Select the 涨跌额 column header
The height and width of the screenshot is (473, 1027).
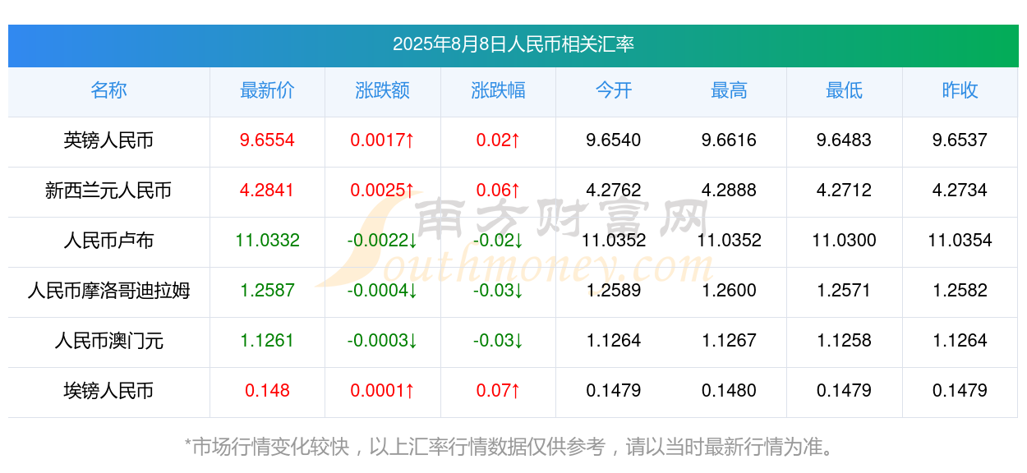pos(383,90)
